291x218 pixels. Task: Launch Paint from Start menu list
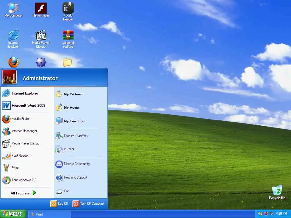(x=26, y=168)
